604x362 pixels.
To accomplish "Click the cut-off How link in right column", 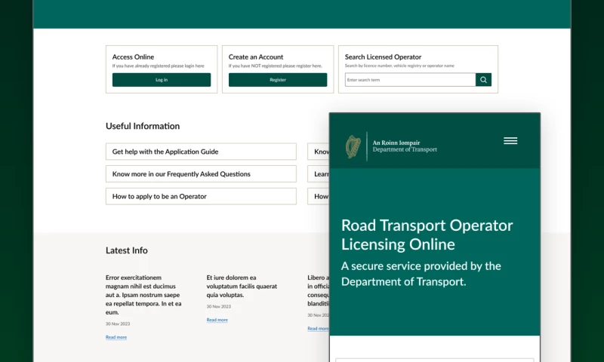I will [319, 197].
